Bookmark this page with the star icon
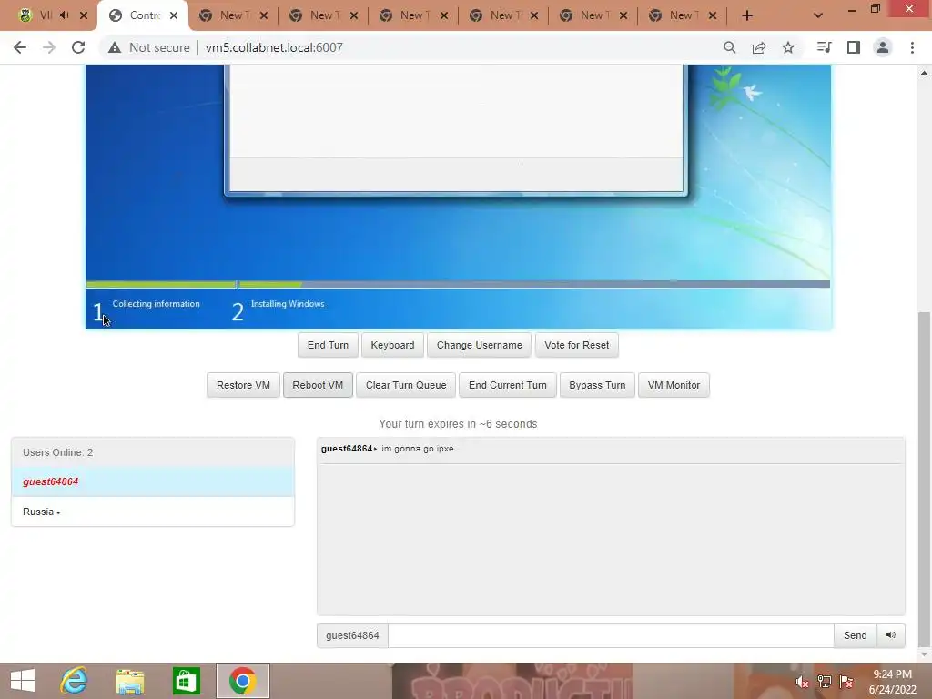Image resolution: width=932 pixels, height=699 pixels. (x=787, y=47)
